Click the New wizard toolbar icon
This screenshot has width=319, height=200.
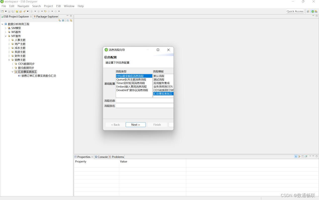pos(3,11)
